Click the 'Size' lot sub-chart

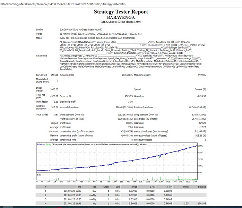click(117, 177)
